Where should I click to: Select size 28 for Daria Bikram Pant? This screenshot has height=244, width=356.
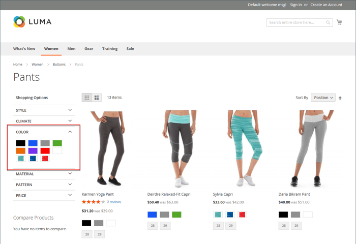click(x=284, y=226)
